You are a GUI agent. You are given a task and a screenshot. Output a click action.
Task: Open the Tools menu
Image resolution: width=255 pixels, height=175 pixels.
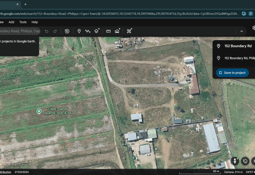pos(23,22)
